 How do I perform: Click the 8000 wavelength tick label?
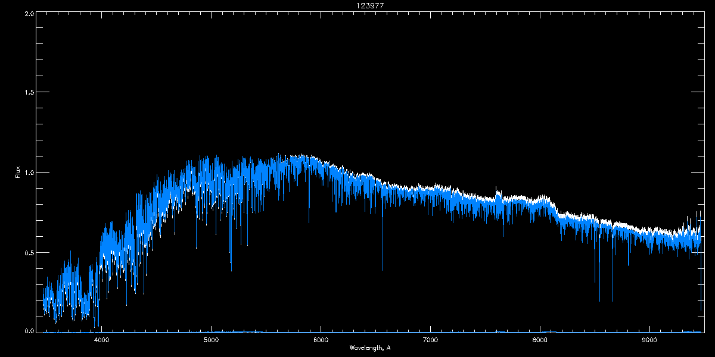click(x=540, y=340)
